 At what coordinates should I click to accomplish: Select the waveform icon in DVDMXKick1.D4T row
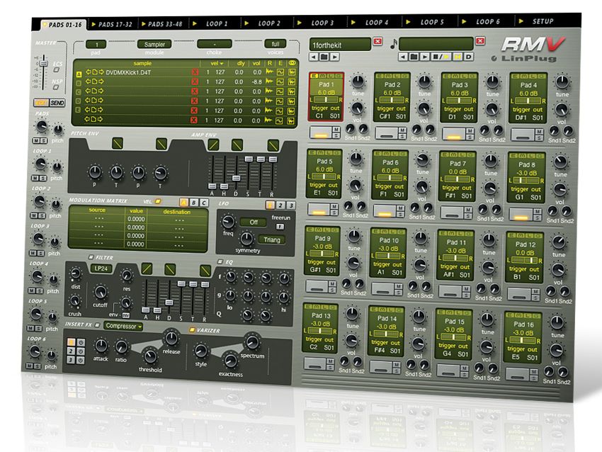(269, 72)
